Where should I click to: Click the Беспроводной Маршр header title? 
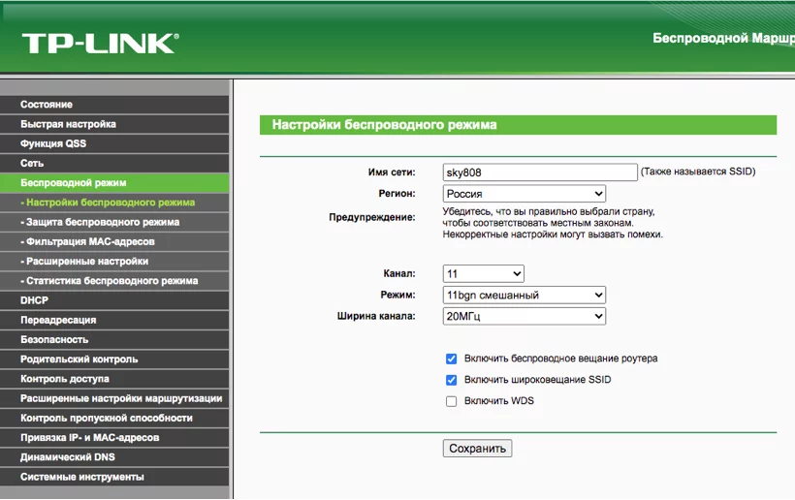click(723, 39)
